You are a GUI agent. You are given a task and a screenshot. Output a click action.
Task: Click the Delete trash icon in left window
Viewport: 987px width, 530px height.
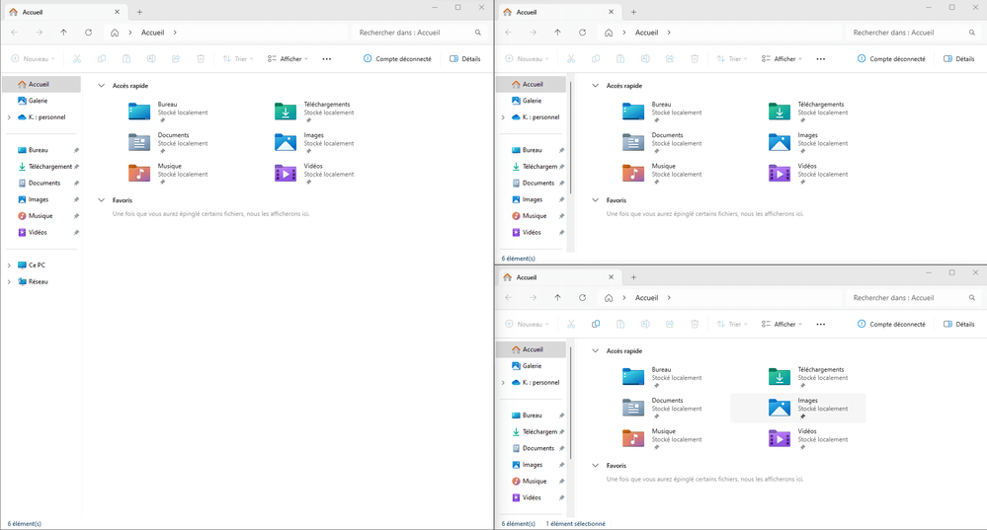coord(201,58)
